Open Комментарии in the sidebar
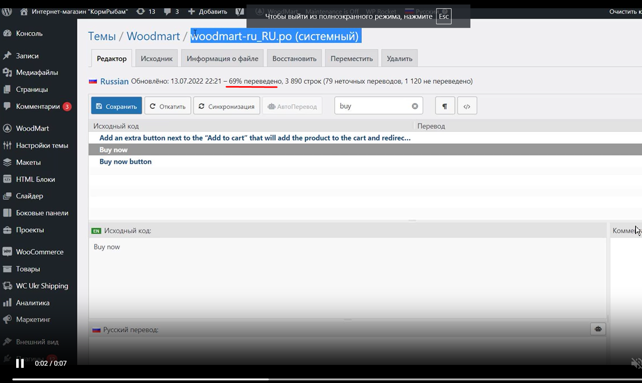 pos(38,106)
